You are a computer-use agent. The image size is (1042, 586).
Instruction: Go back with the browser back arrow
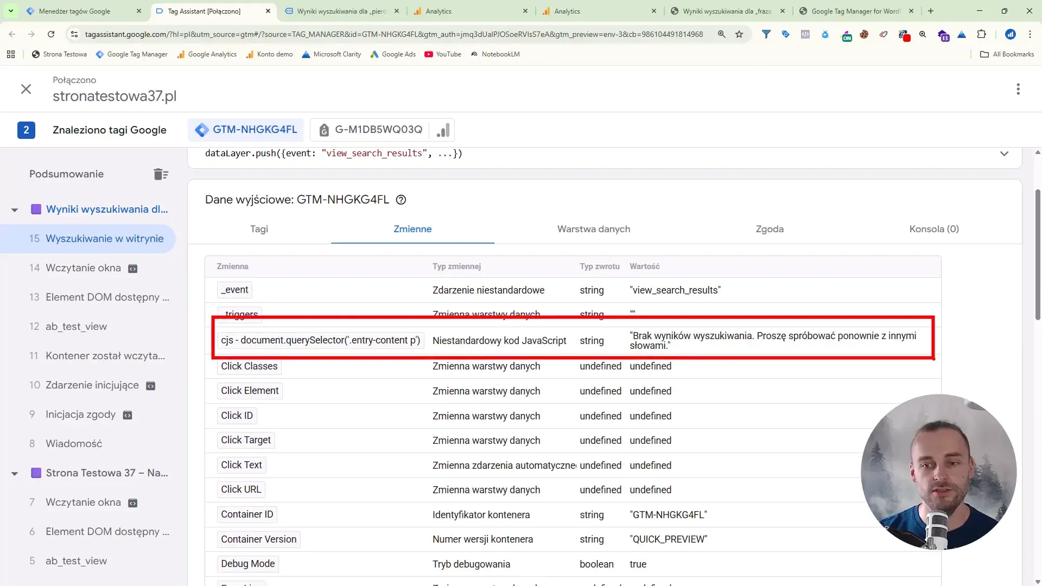point(12,34)
